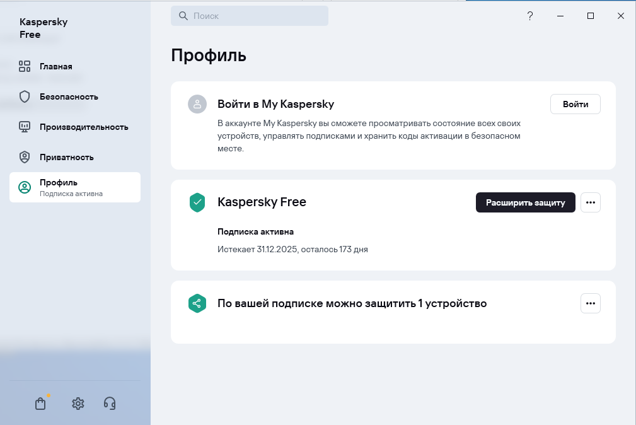This screenshot has height=425, width=636.
Task: Select the Профиль sidebar item
Action: pyautogui.click(x=75, y=187)
